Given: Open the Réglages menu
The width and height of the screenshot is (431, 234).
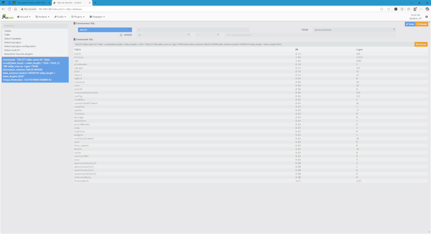Looking at the screenshot, I should (97, 17).
